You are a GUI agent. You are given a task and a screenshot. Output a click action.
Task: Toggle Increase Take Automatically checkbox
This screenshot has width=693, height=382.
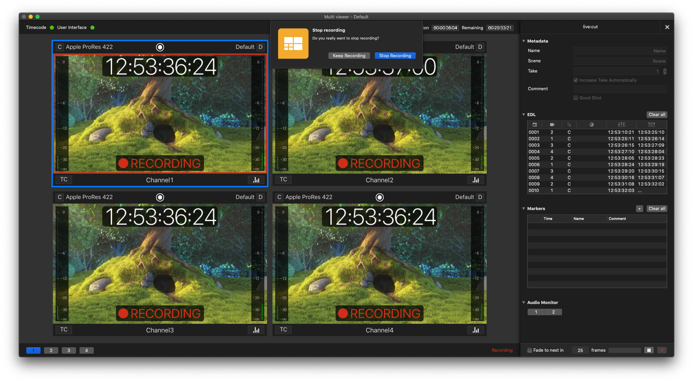coord(576,80)
